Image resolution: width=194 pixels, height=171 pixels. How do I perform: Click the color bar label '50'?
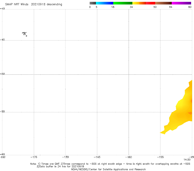155,7
